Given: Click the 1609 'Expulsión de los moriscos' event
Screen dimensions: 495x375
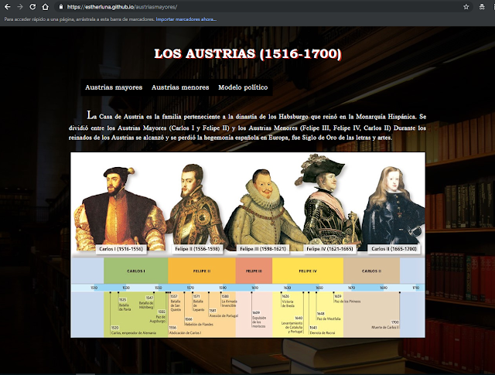Looking at the screenshot, I should (x=259, y=319).
